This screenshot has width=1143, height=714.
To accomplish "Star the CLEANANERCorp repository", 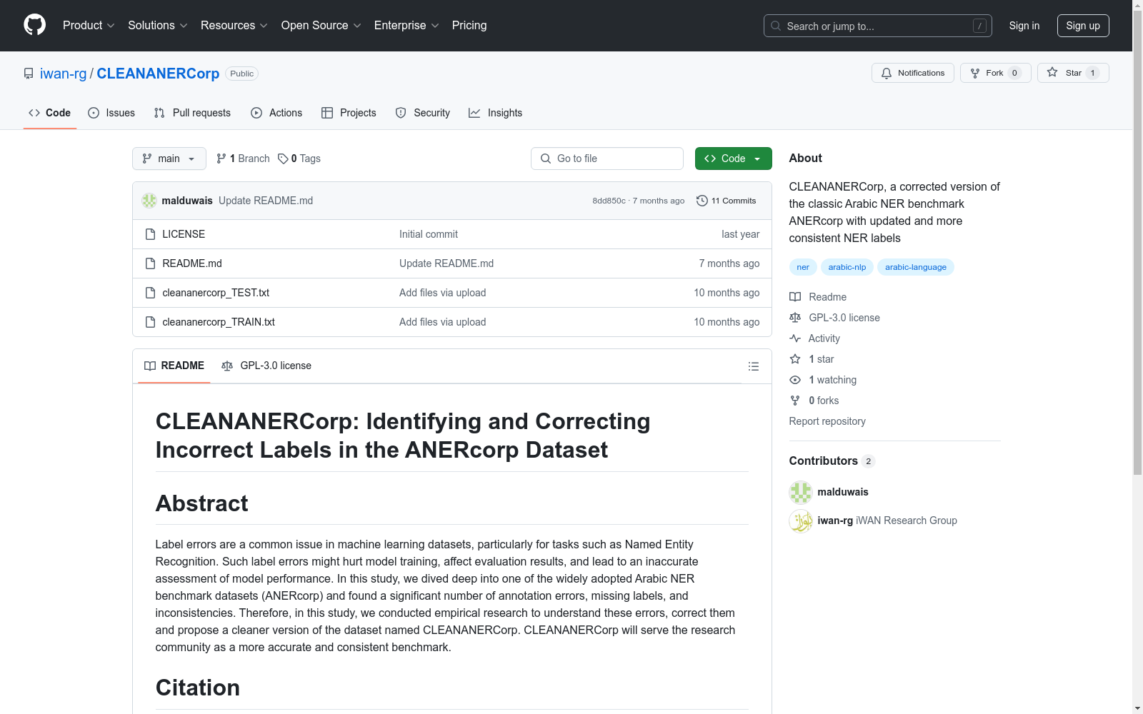I will click(x=1073, y=73).
